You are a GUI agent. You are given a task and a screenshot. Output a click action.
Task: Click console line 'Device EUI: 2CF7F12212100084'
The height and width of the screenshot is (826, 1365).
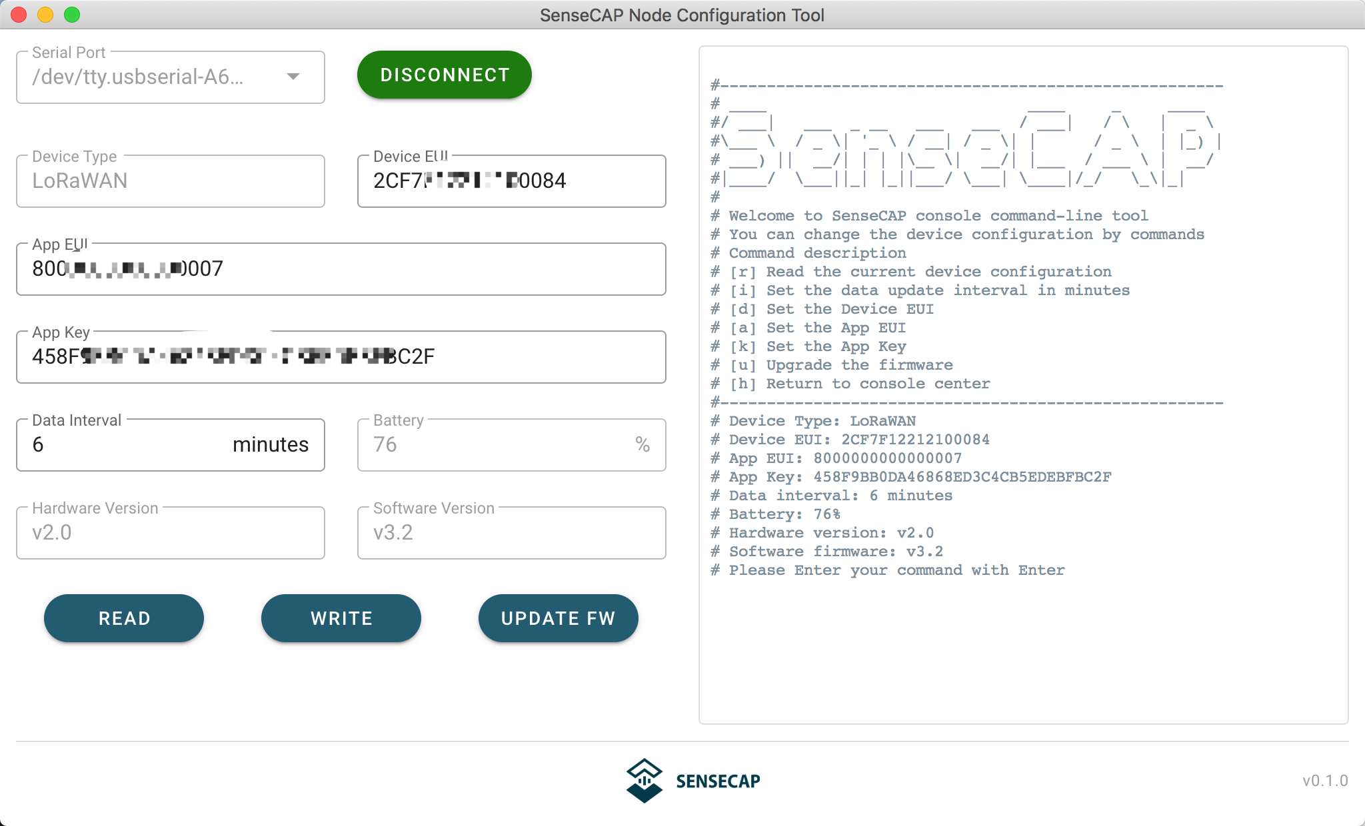[x=850, y=440]
